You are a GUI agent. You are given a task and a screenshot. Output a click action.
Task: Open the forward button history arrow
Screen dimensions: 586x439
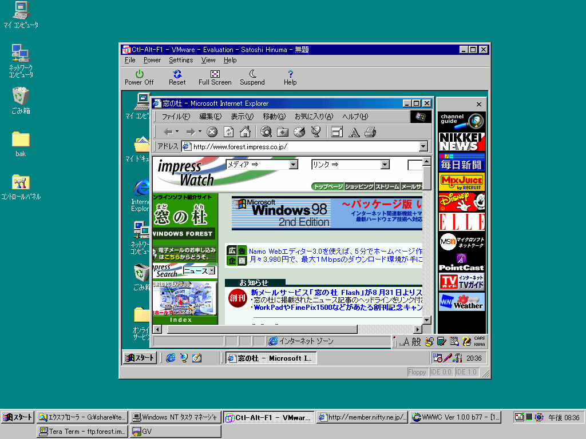pos(200,131)
